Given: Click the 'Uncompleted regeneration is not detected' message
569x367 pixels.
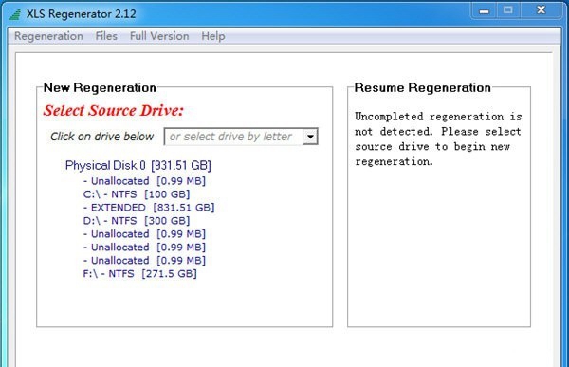Looking at the screenshot, I should pos(438,138).
